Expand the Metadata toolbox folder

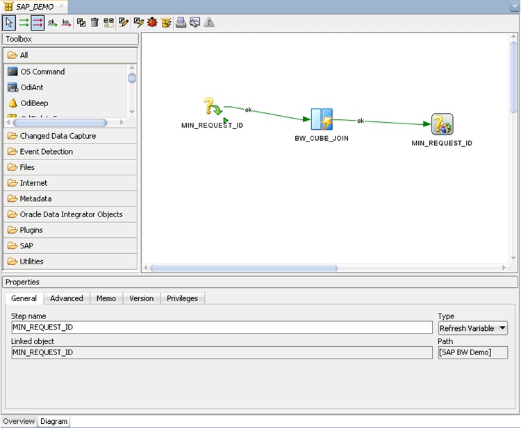pyautogui.click(x=70, y=198)
